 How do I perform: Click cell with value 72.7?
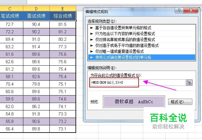(x=11, y=24)
